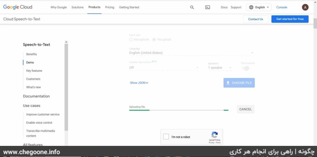The height and width of the screenshot is (157, 317).
Task: Jump to Benefits section in sidebar
Action: (32, 54)
